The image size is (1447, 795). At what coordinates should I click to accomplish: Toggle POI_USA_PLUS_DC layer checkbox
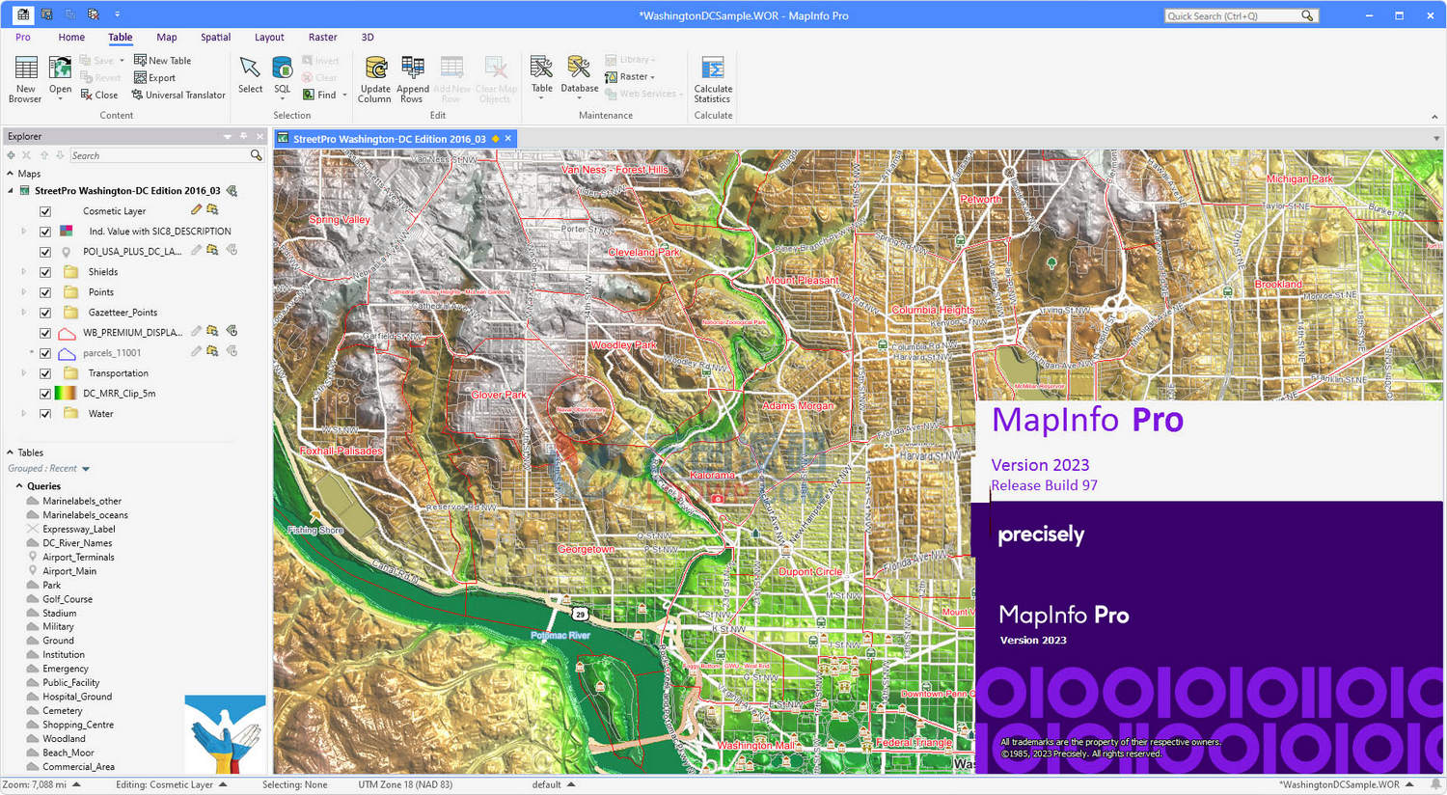coord(45,252)
